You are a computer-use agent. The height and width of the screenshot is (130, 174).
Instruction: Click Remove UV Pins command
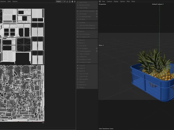[x=87, y=5]
